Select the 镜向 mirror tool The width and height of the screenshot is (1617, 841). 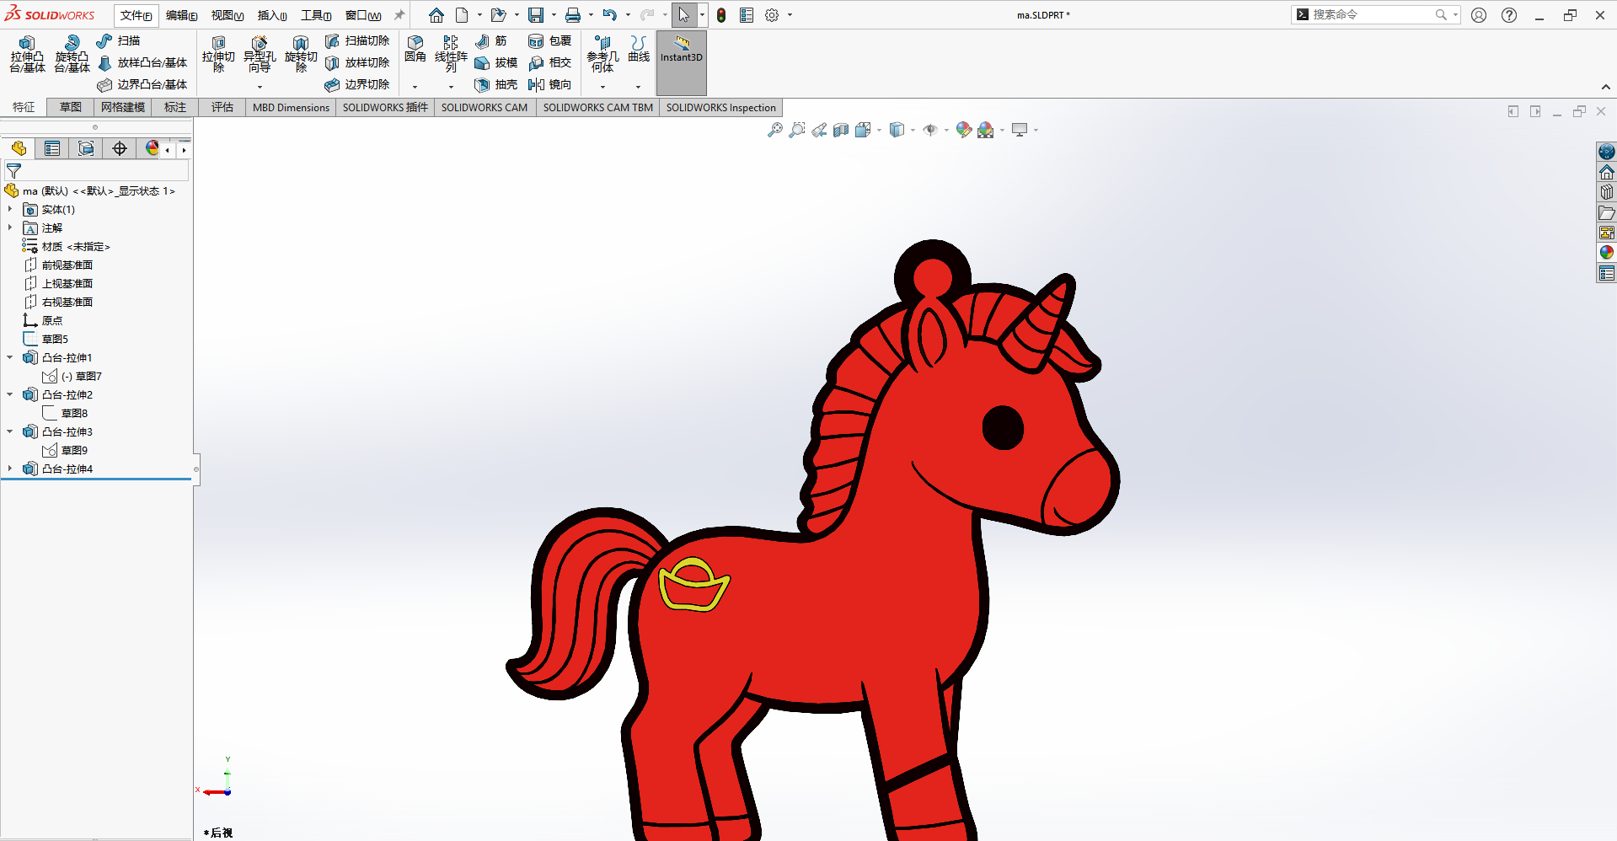pyautogui.click(x=550, y=84)
